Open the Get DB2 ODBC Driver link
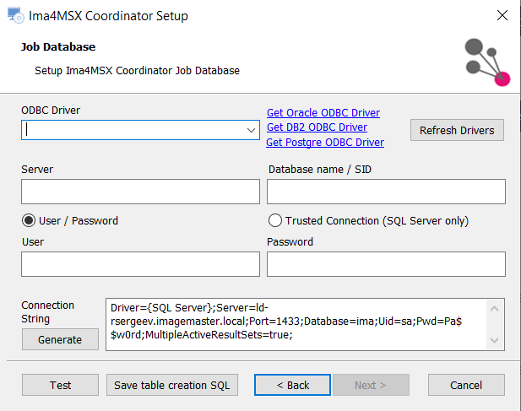The height and width of the screenshot is (411, 521). click(x=317, y=127)
